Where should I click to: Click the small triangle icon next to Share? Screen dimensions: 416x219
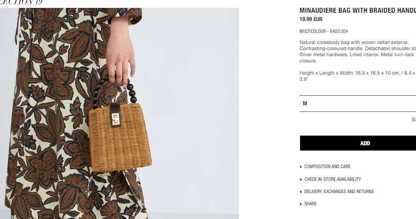[x=301, y=204]
